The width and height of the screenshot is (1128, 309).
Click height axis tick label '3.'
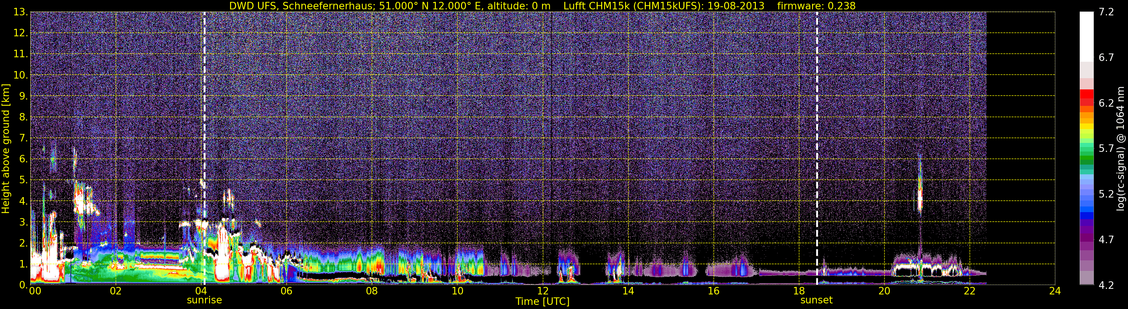23,222
